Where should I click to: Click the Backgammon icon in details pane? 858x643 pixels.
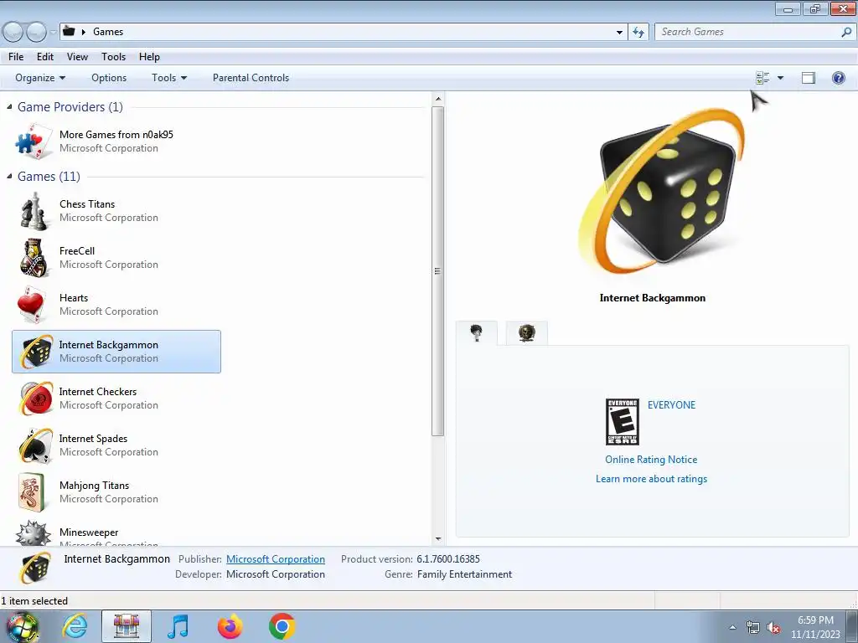click(x=35, y=568)
